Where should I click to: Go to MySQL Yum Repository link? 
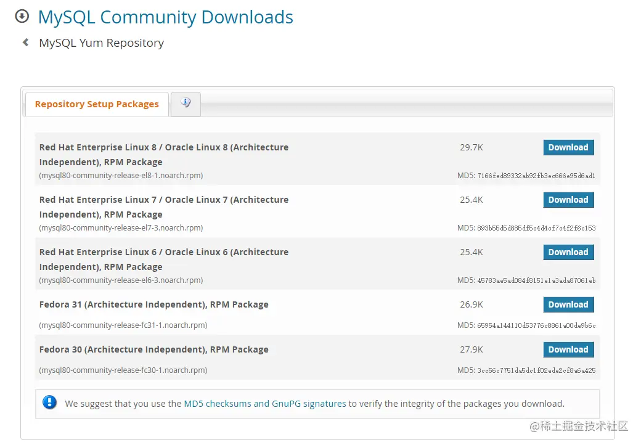click(x=101, y=43)
